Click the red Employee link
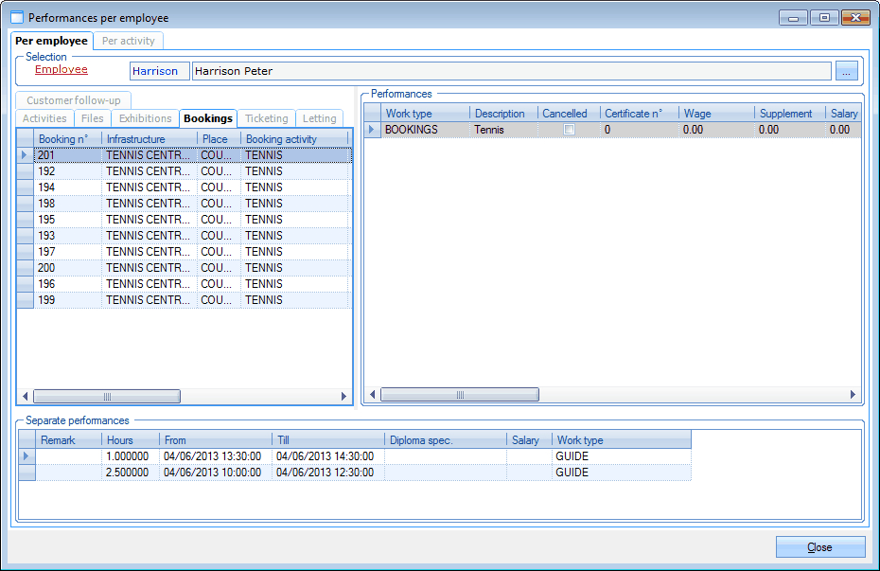This screenshot has height=571, width=880. 62,69
